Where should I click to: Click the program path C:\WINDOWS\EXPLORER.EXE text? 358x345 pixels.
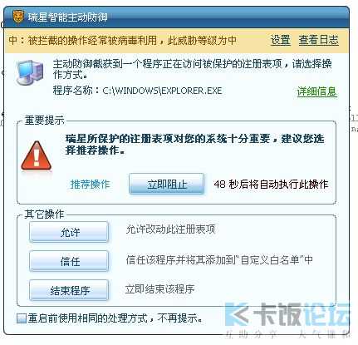[x=162, y=91]
